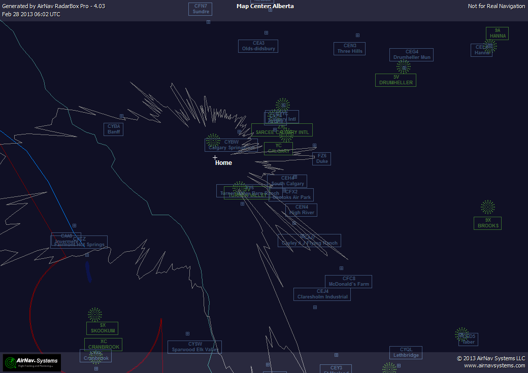Select the CEN4 High River airport label
This screenshot has width=528, height=373.
301,210
